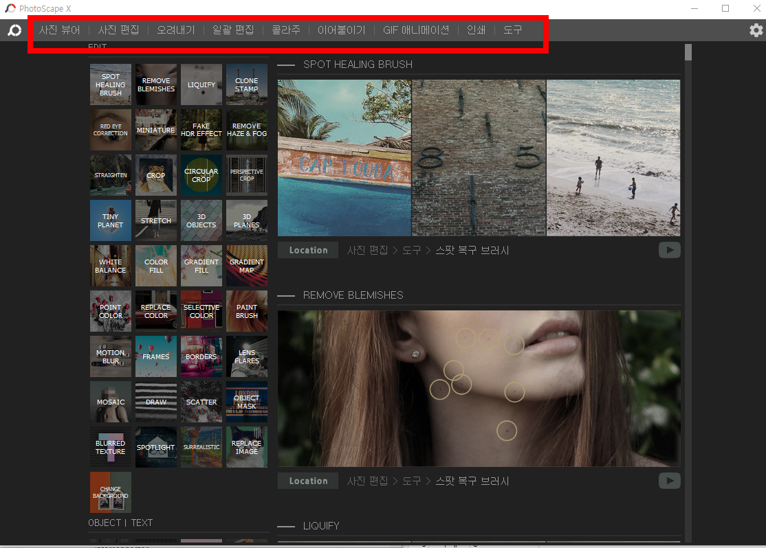Open the 일괄 편집 tab
Viewport: 766px width, 548px height.
tap(233, 30)
